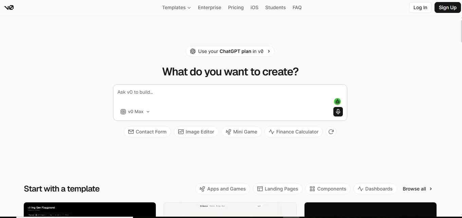Show Dashboards templates
This screenshot has width=462, height=218.
pos(375,189)
